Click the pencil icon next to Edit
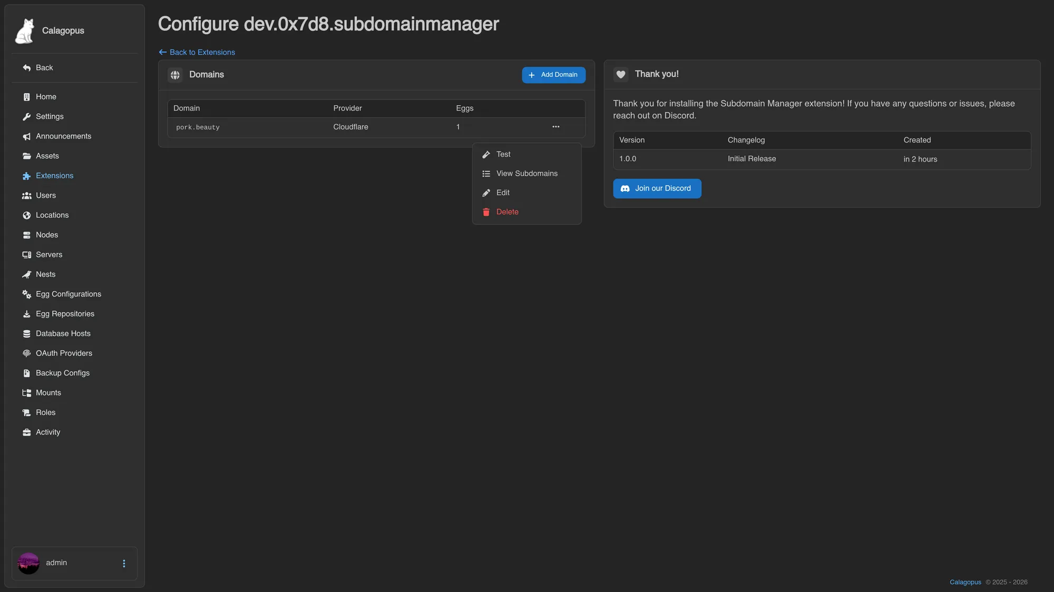Viewport: 1054px width, 592px height. pyautogui.click(x=486, y=193)
